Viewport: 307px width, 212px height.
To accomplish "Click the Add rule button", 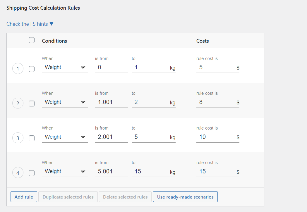I will click(x=24, y=197).
